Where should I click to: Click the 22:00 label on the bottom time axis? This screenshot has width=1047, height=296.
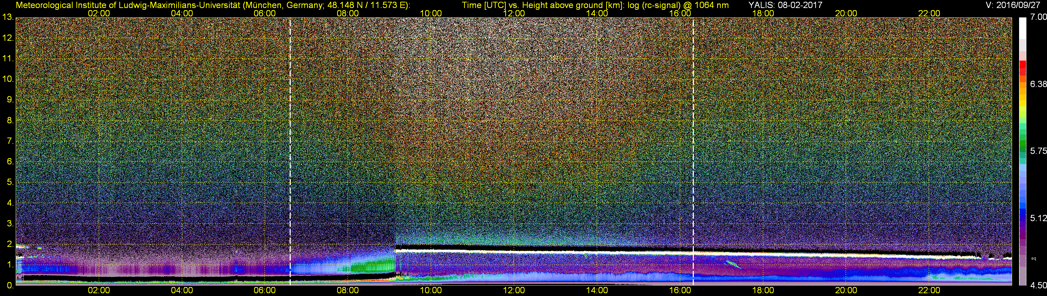tap(929, 290)
